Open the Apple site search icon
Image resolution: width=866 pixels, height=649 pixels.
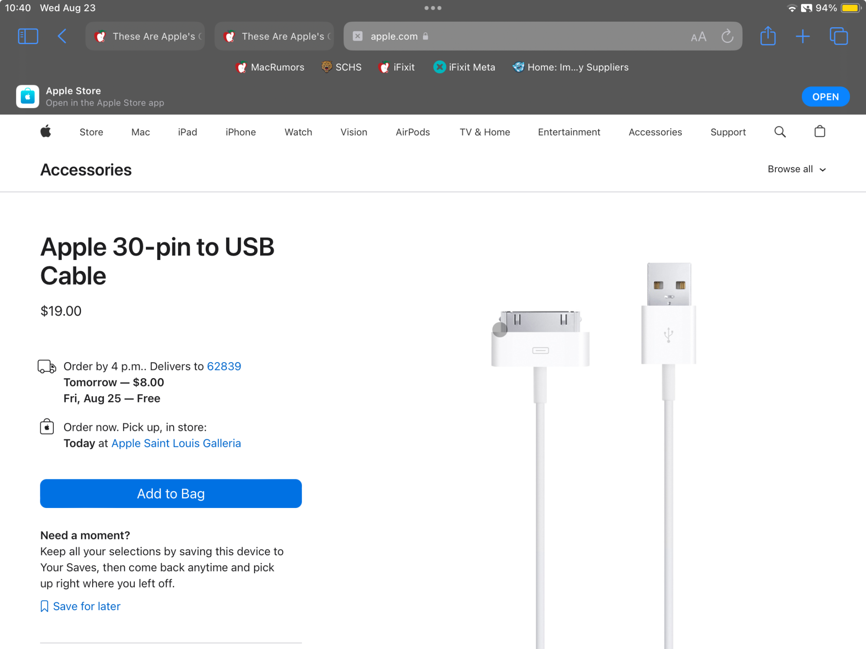[x=780, y=132]
